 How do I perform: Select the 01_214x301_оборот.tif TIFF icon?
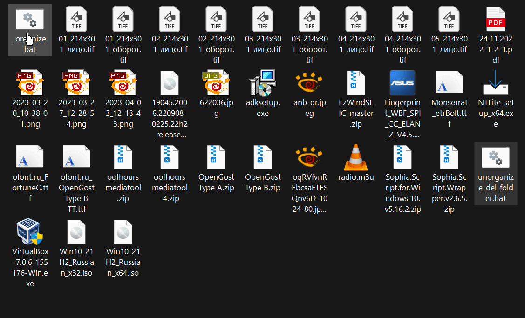[123, 20]
